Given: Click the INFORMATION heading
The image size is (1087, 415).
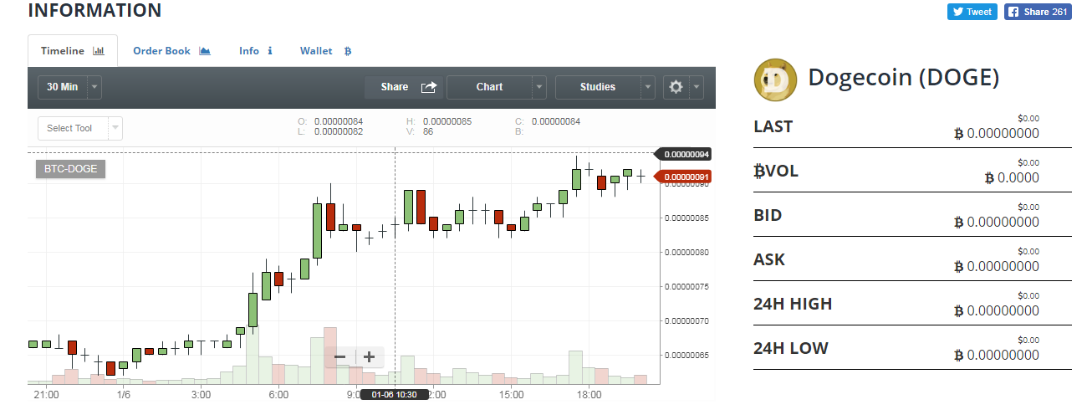Looking at the screenshot, I should 95,11.
